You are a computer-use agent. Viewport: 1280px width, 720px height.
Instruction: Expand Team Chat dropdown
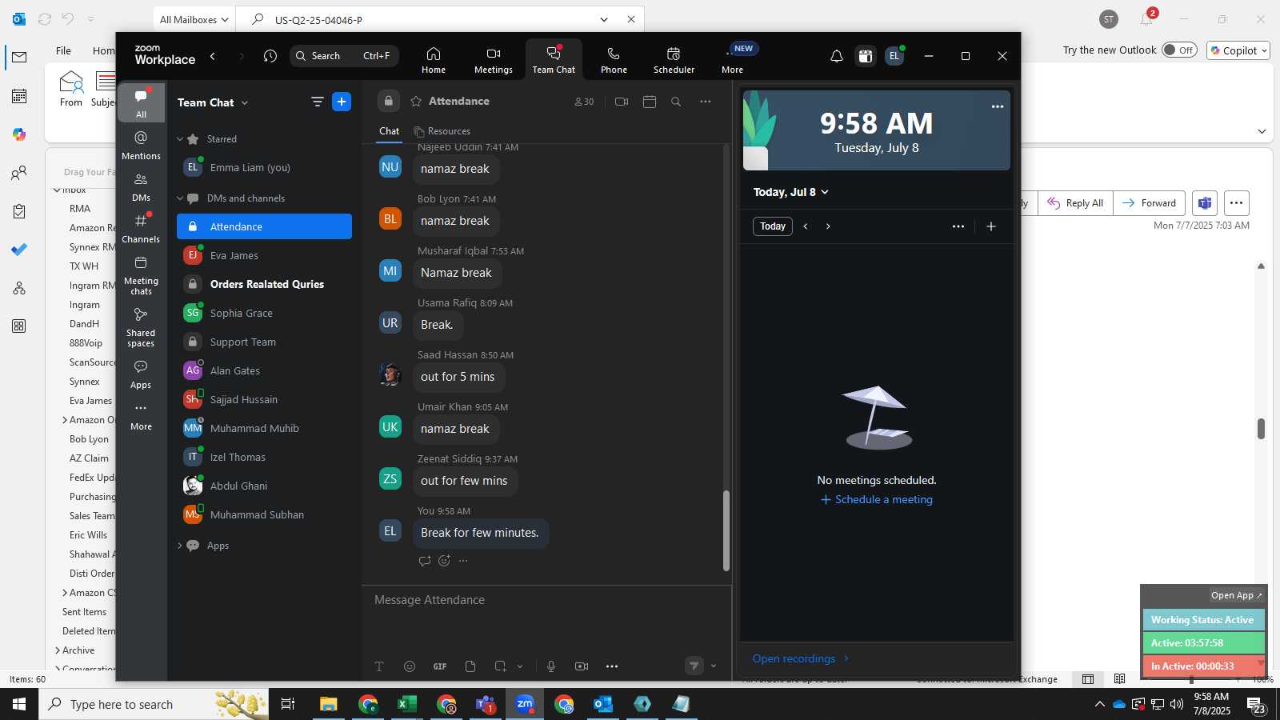point(245,102)
